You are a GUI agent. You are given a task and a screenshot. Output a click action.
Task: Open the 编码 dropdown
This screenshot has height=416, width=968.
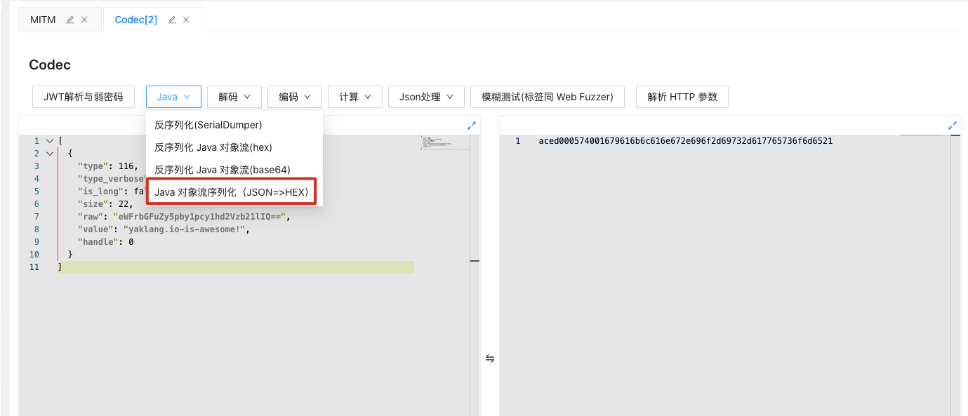point(295,97)
